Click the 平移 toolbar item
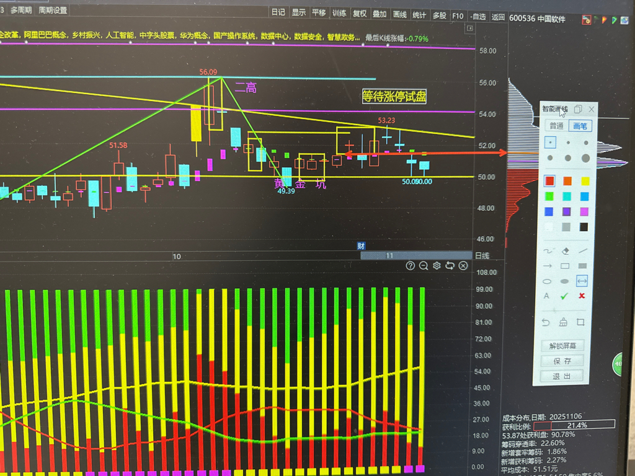 pos(319,13)
